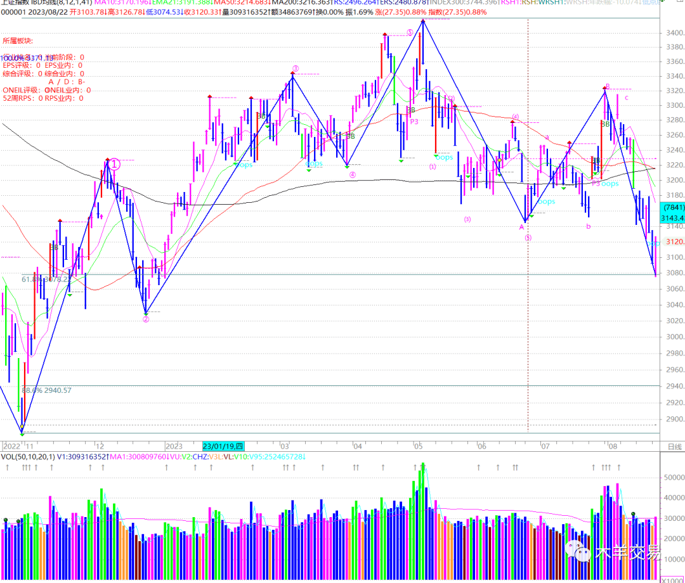Click the circled wave 5 top marker

(410, 32)
